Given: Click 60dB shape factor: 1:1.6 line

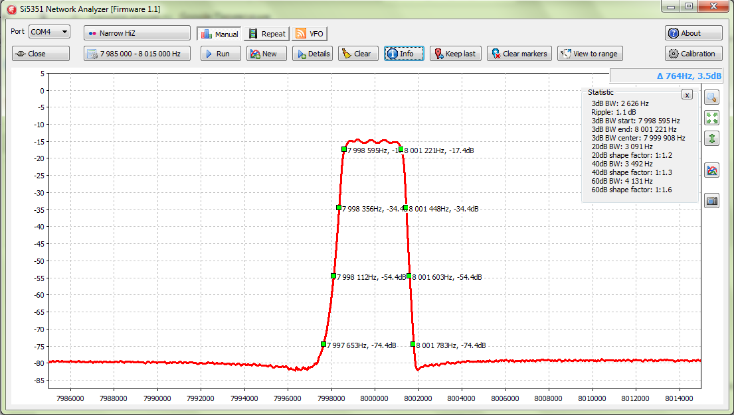Looking at the screenshot, I should [632, 190].
